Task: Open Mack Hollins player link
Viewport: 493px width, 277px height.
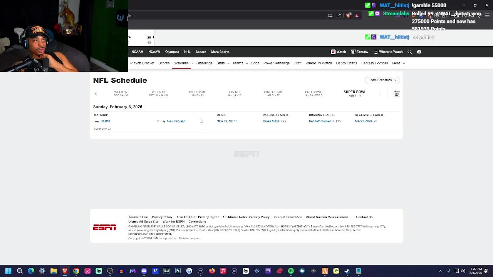Action: point(364,121)
